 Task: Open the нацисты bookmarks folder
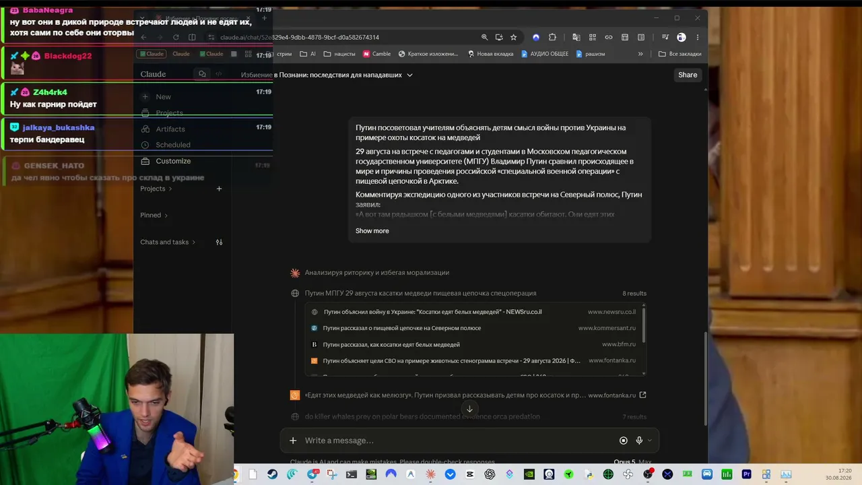[x=339, y=54]
